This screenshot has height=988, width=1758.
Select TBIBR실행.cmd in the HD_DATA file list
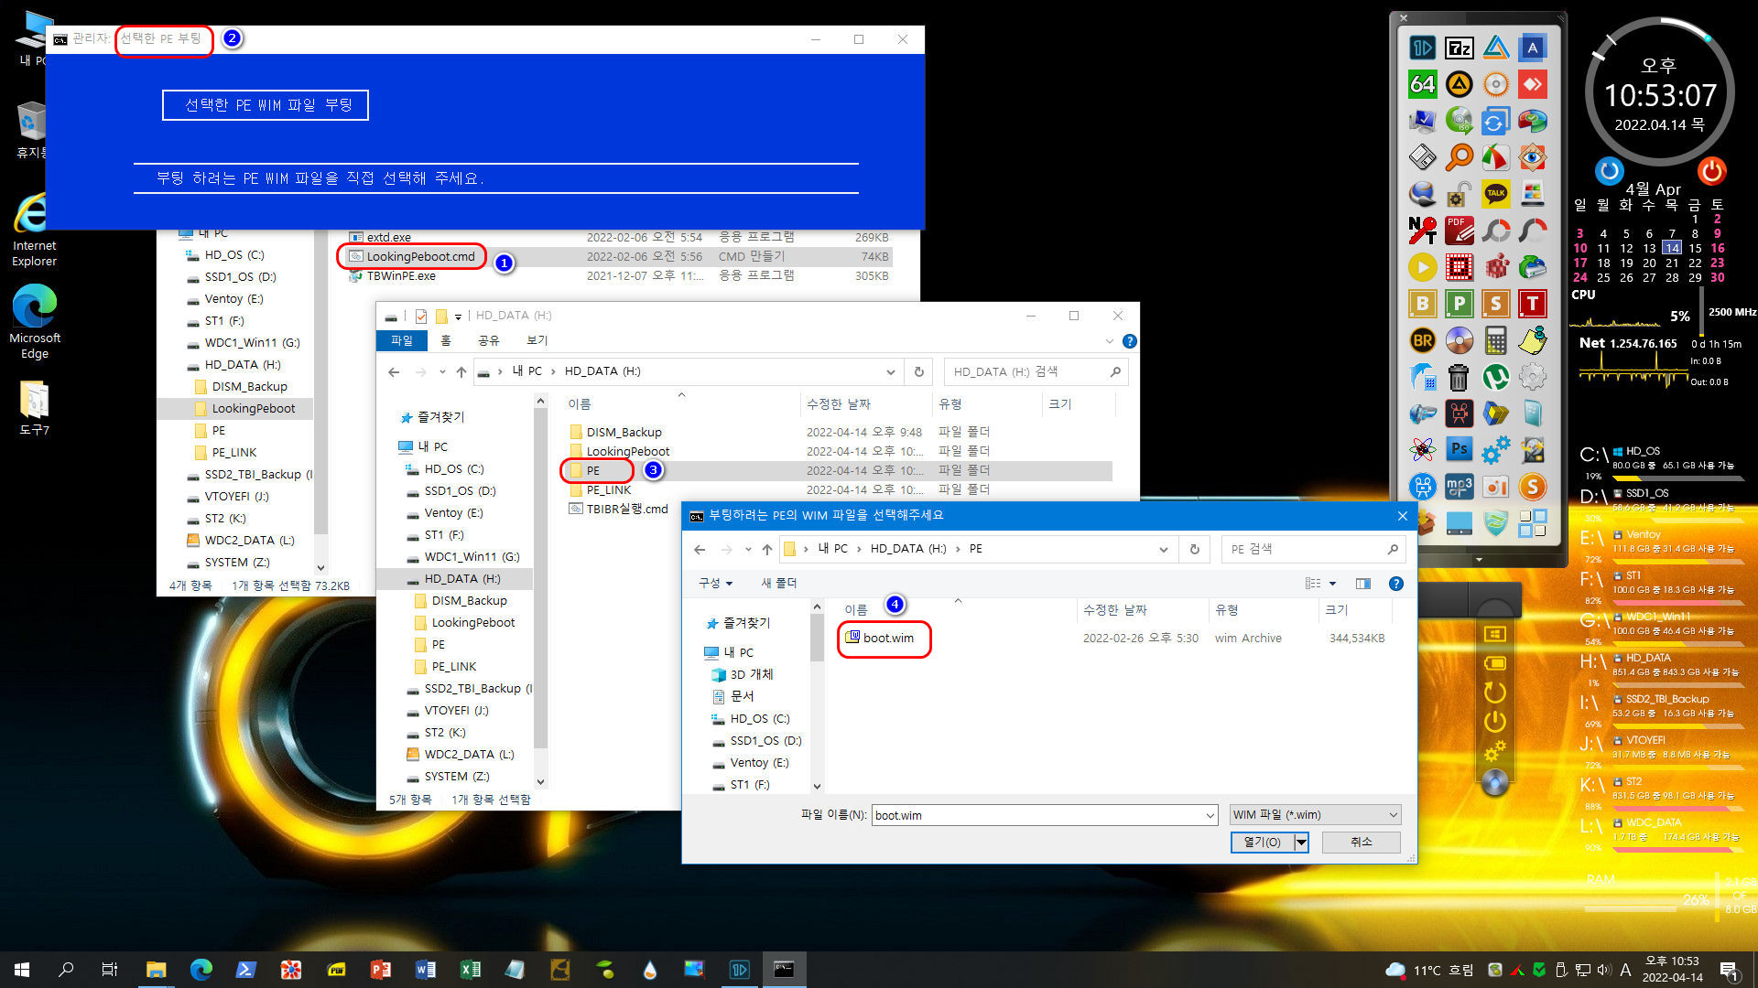tap(619, 510)
